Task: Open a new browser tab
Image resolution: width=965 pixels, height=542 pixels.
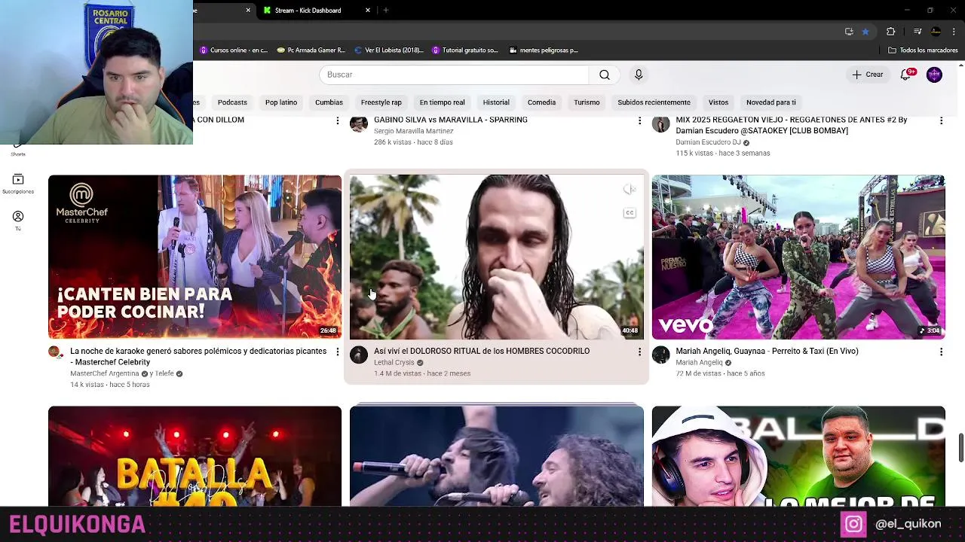Action: coord(386,11)
